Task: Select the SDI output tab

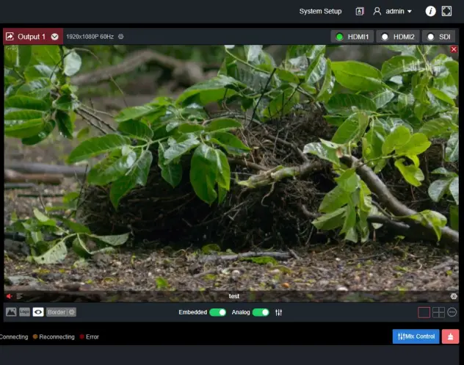Action: click(438, 37)
